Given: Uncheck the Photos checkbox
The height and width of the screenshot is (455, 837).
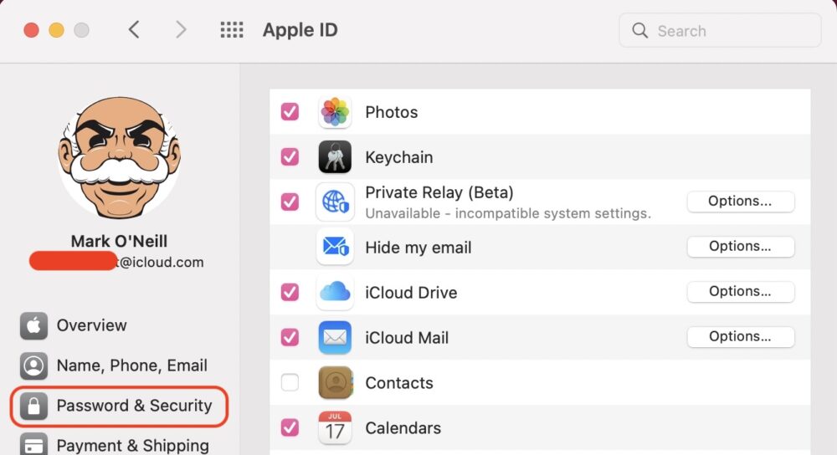Looking at the screenshot, I should (x=290, y=111).
